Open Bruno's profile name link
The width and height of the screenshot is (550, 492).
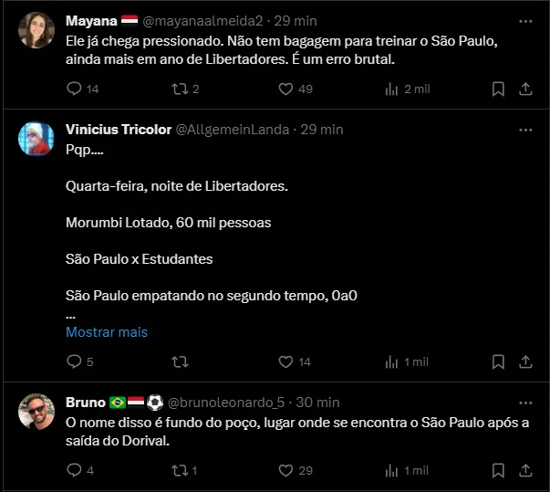86,402
